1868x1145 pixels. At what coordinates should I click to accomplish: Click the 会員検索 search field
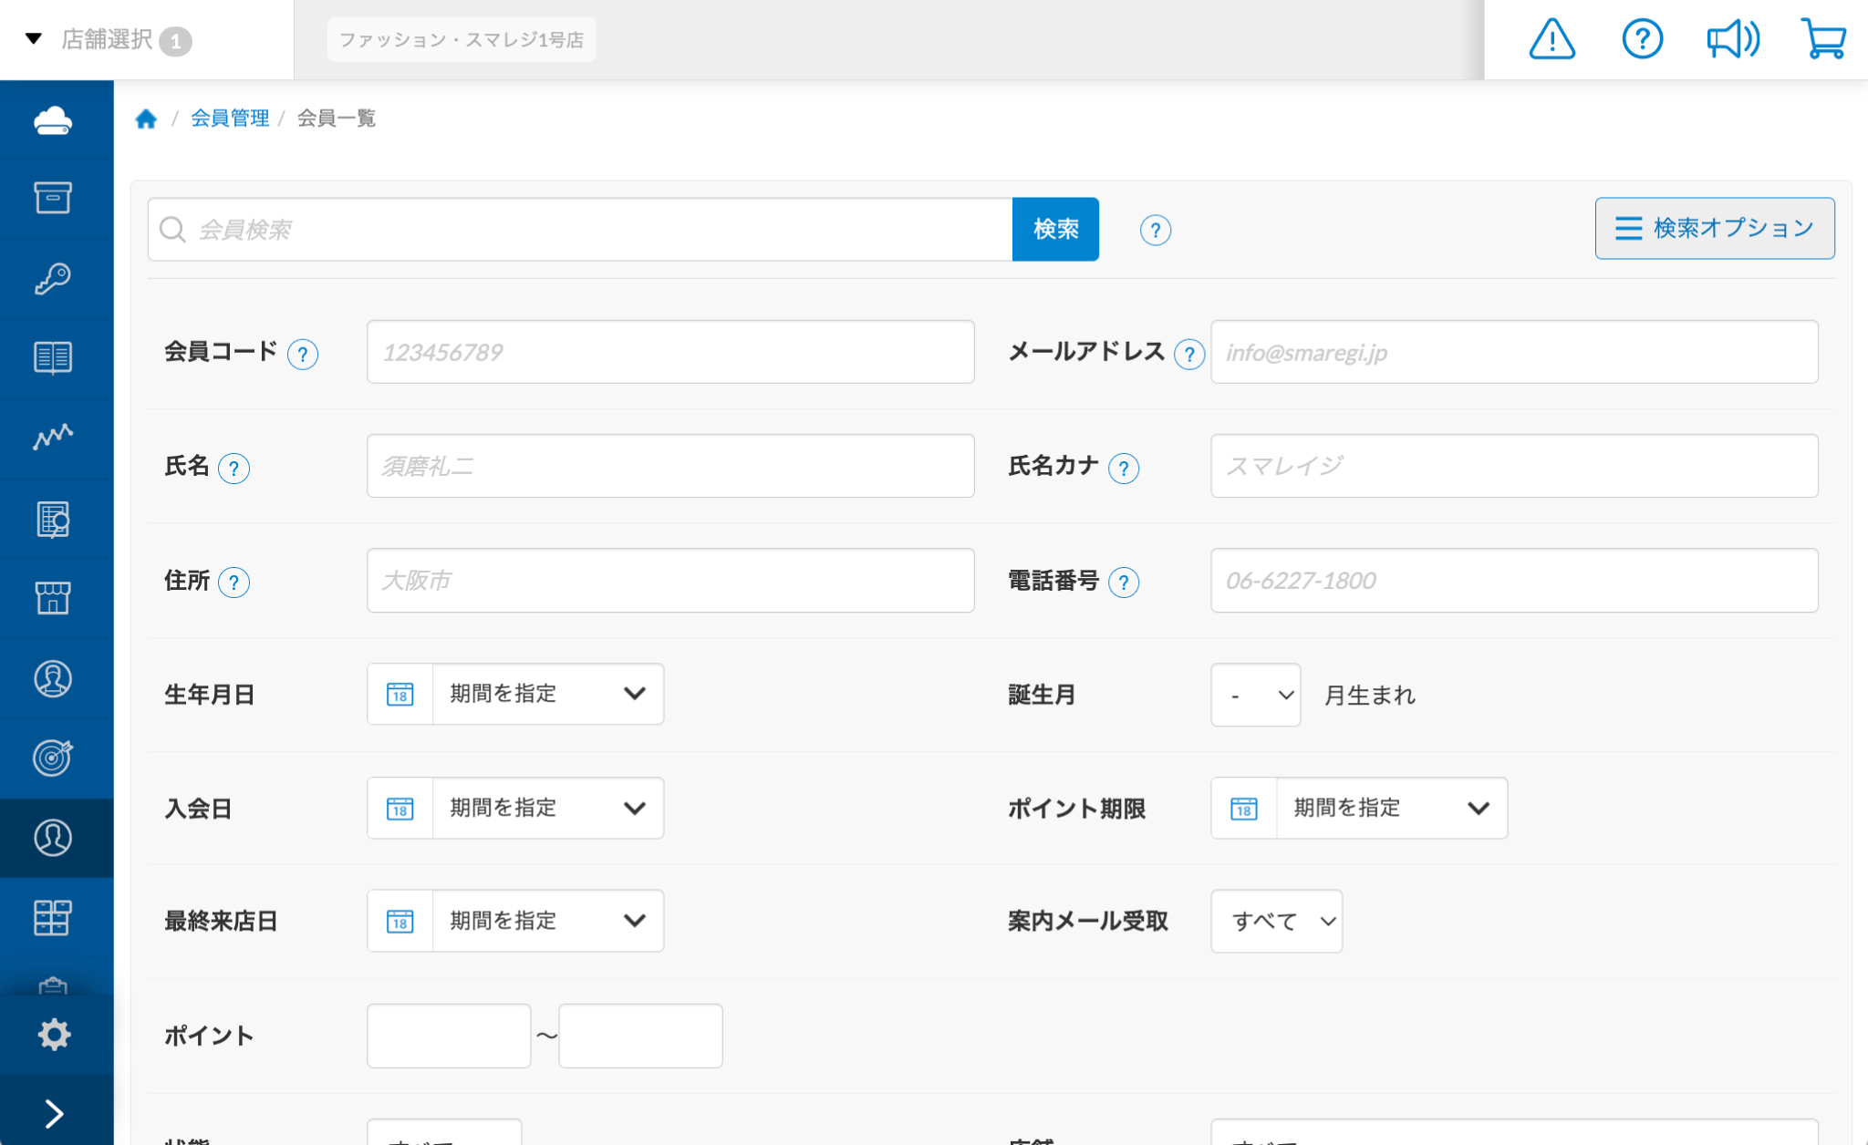point(584,230)
